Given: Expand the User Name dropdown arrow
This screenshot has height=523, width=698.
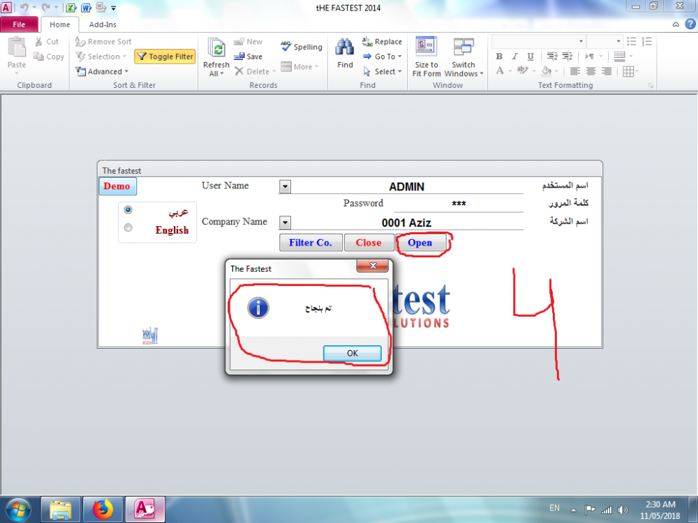Looking at the screenshot, I should pyautogui.click(x=285, y=186).
